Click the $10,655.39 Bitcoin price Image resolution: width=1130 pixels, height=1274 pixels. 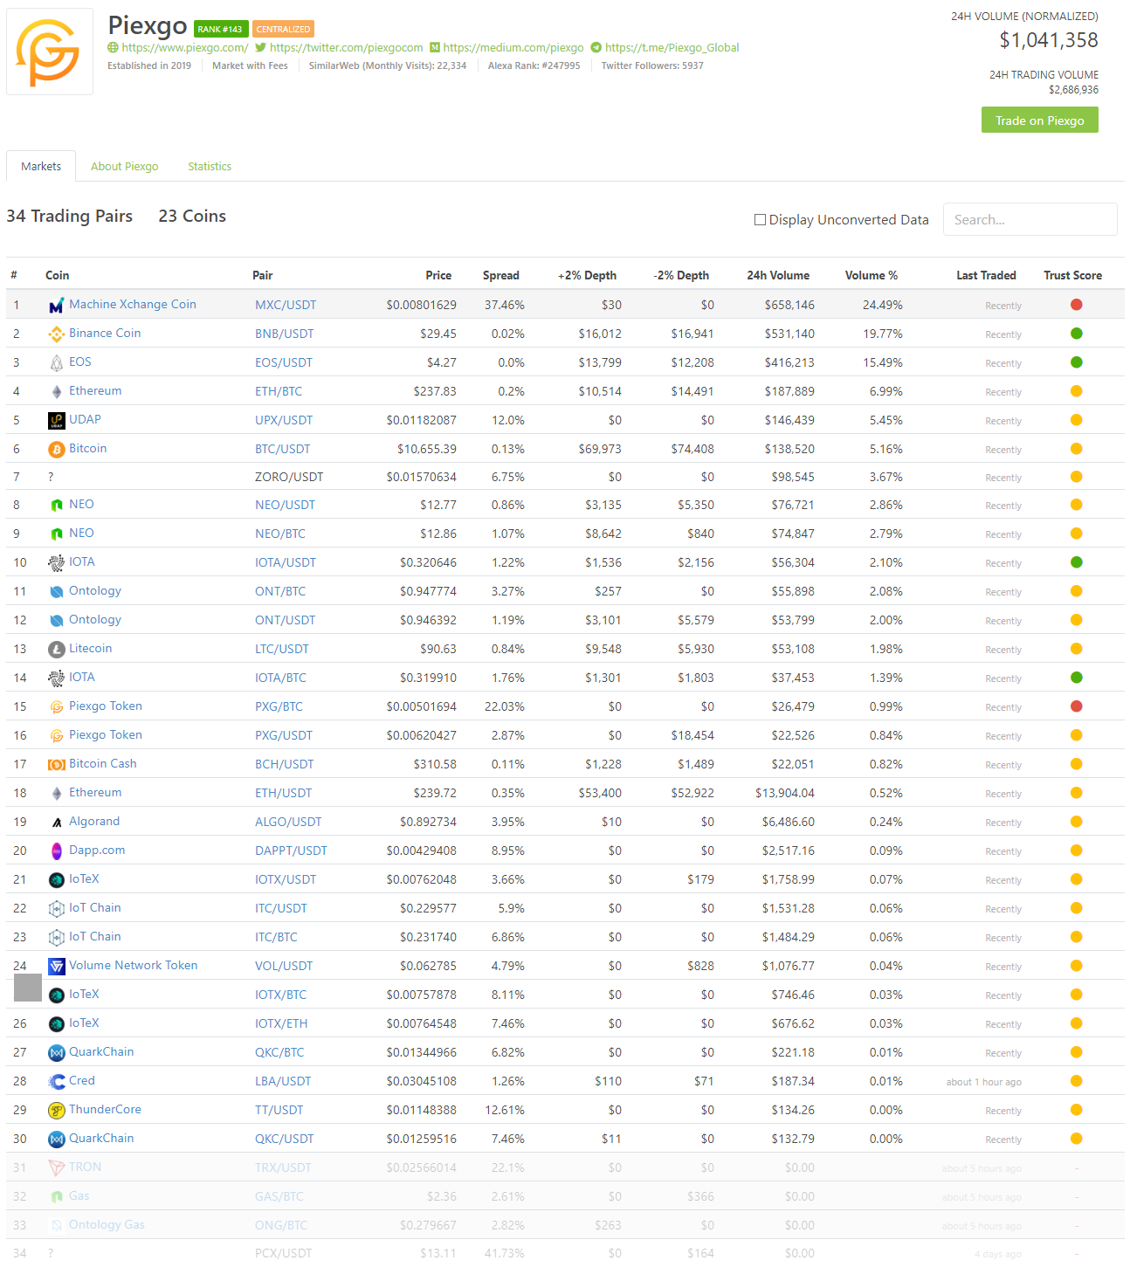(427, 450)
